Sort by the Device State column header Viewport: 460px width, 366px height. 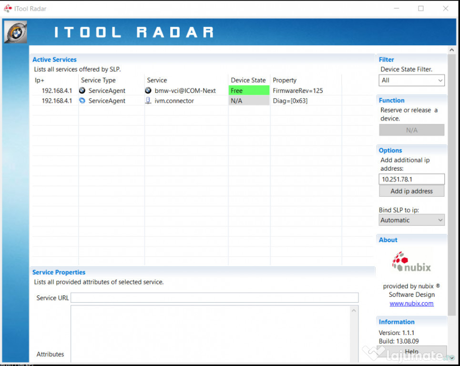coord(249,80)
